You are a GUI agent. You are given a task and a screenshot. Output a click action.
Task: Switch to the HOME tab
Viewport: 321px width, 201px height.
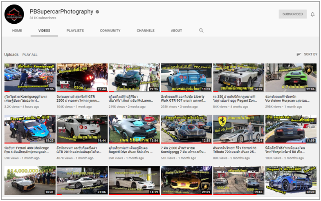point(17,31)
